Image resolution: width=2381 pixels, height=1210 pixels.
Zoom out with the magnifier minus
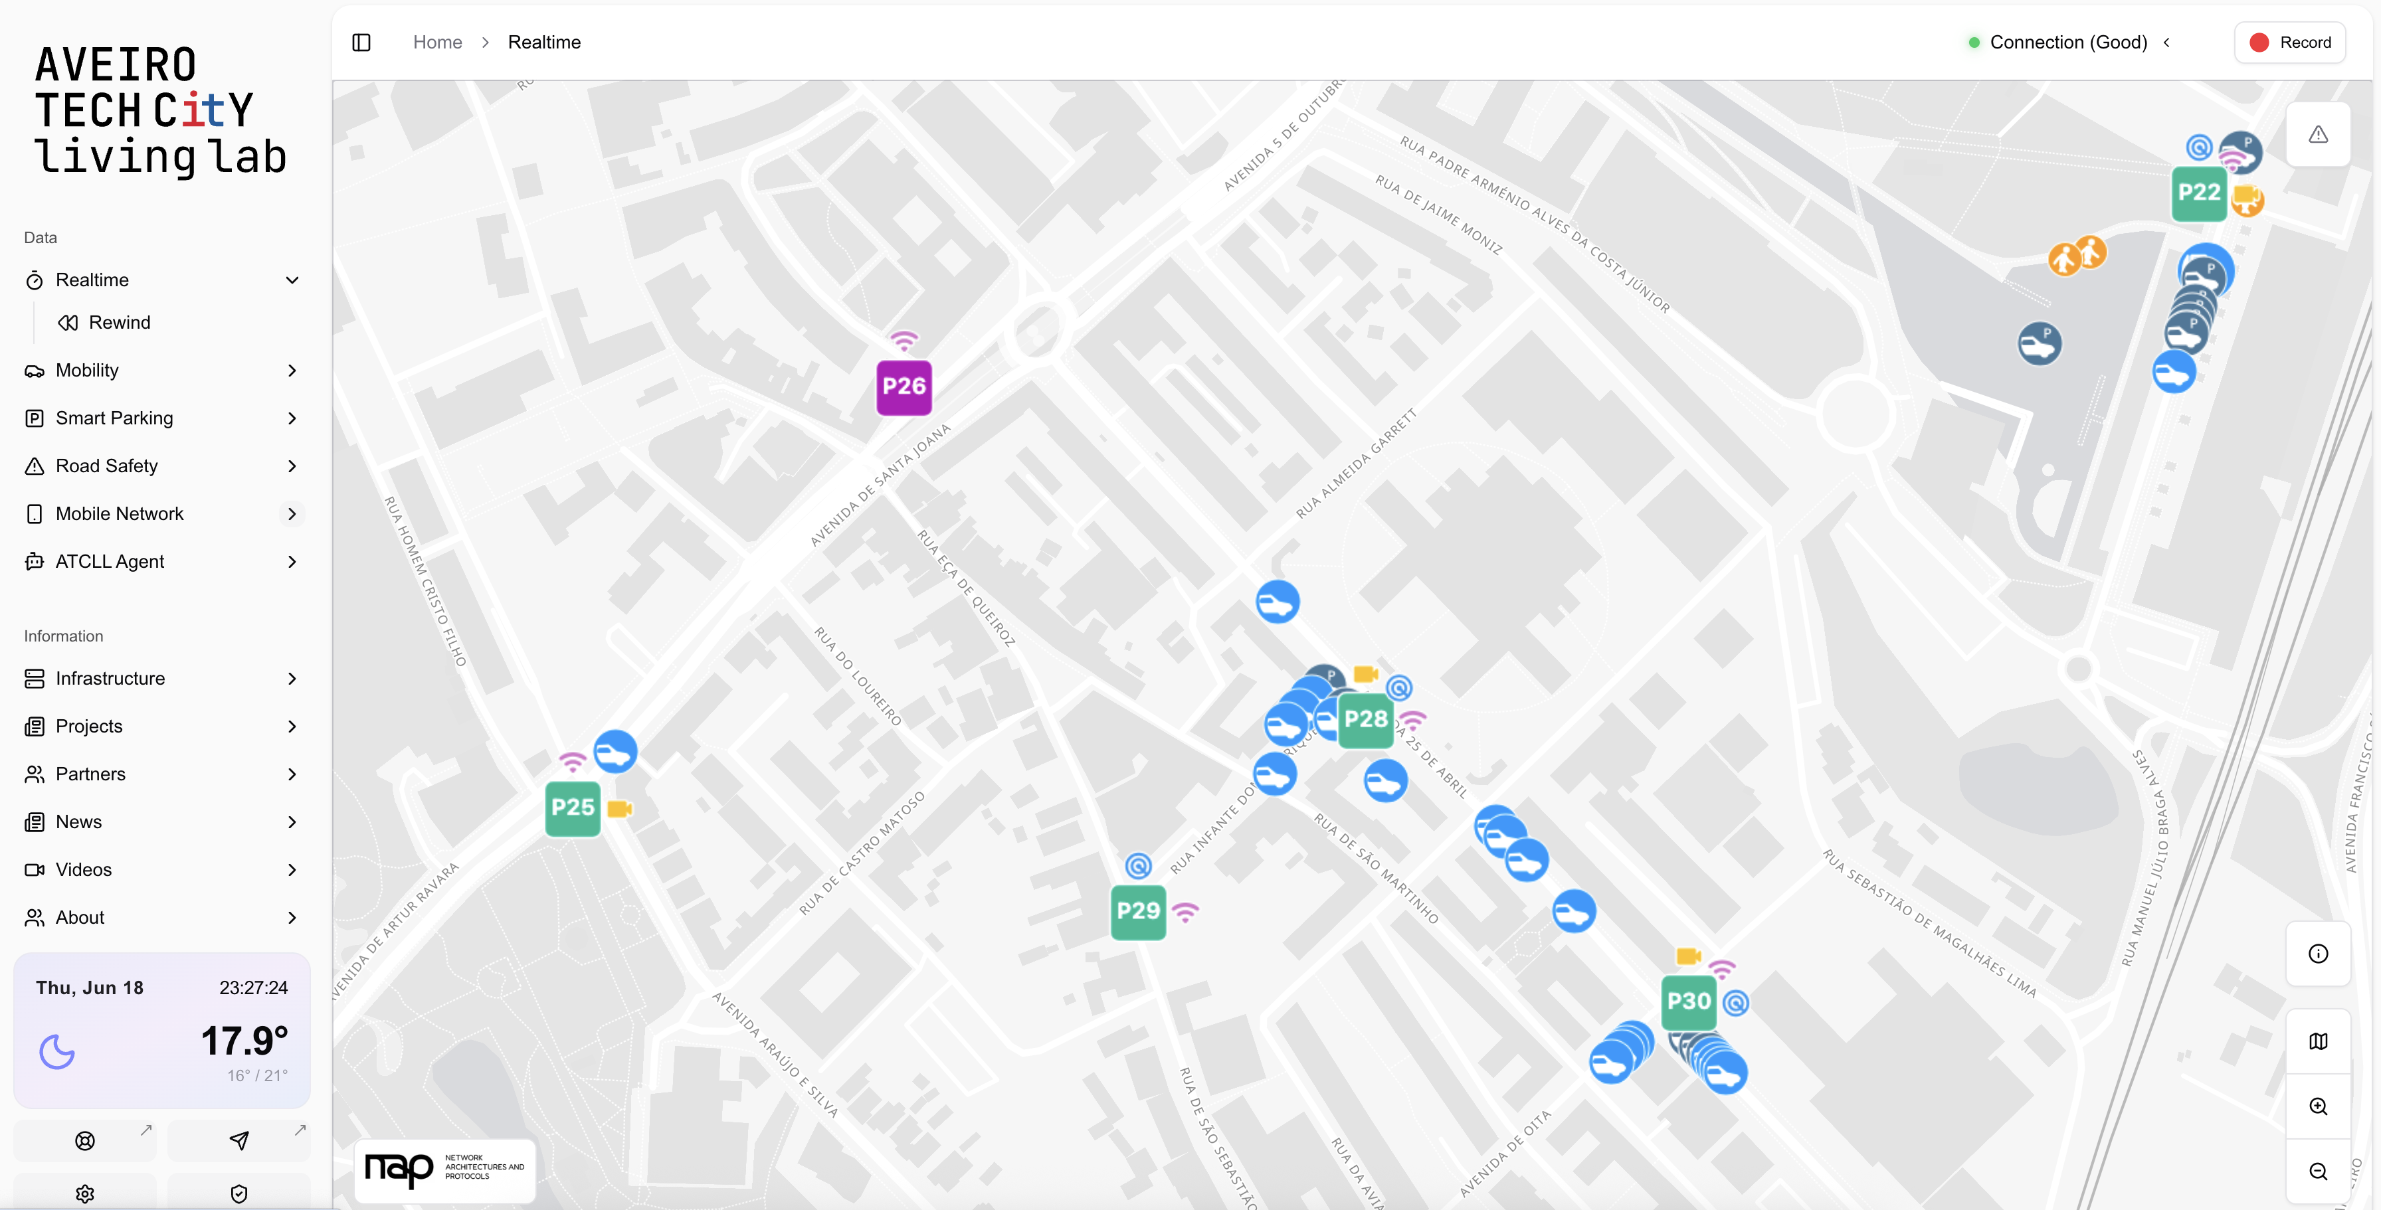click(x=2318, y=1171)
